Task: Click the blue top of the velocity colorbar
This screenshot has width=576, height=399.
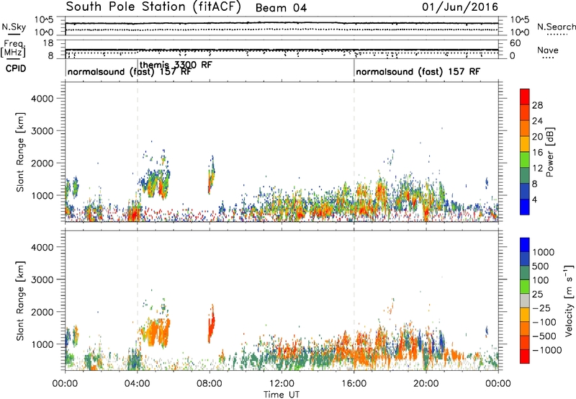Action: (525, 245)
